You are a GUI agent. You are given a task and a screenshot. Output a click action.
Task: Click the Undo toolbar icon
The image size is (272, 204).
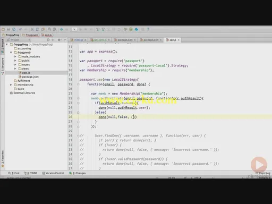click(21, 29)
